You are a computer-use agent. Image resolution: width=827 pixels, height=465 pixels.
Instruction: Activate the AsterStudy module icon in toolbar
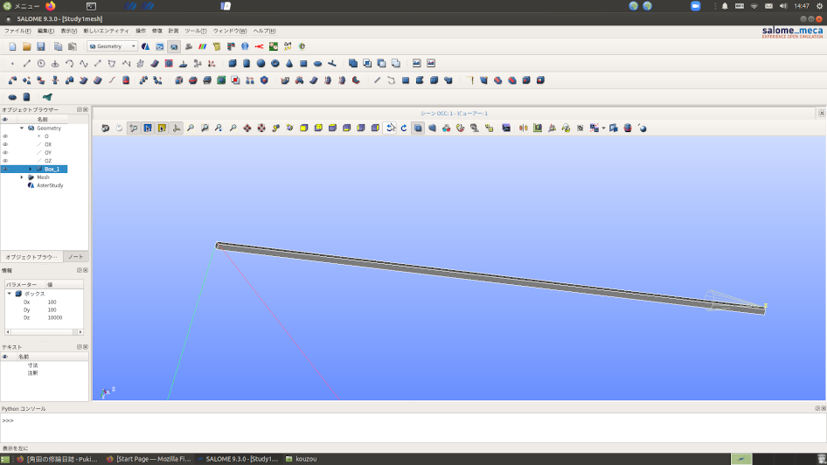[146, 46]
